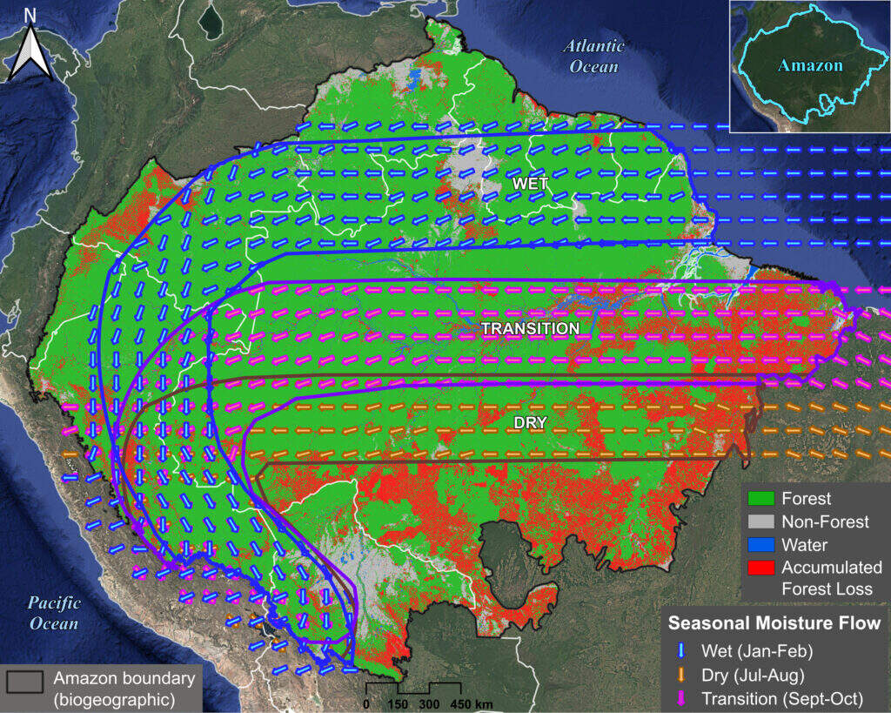Screen dimensions: 891x713
Task: Click the green Forest legend swatch
Action: [760, 499]
